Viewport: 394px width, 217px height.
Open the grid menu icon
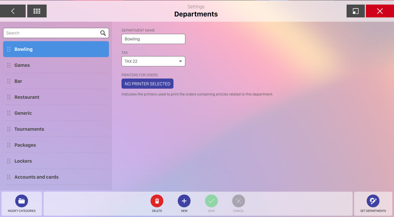coord(37,11)
